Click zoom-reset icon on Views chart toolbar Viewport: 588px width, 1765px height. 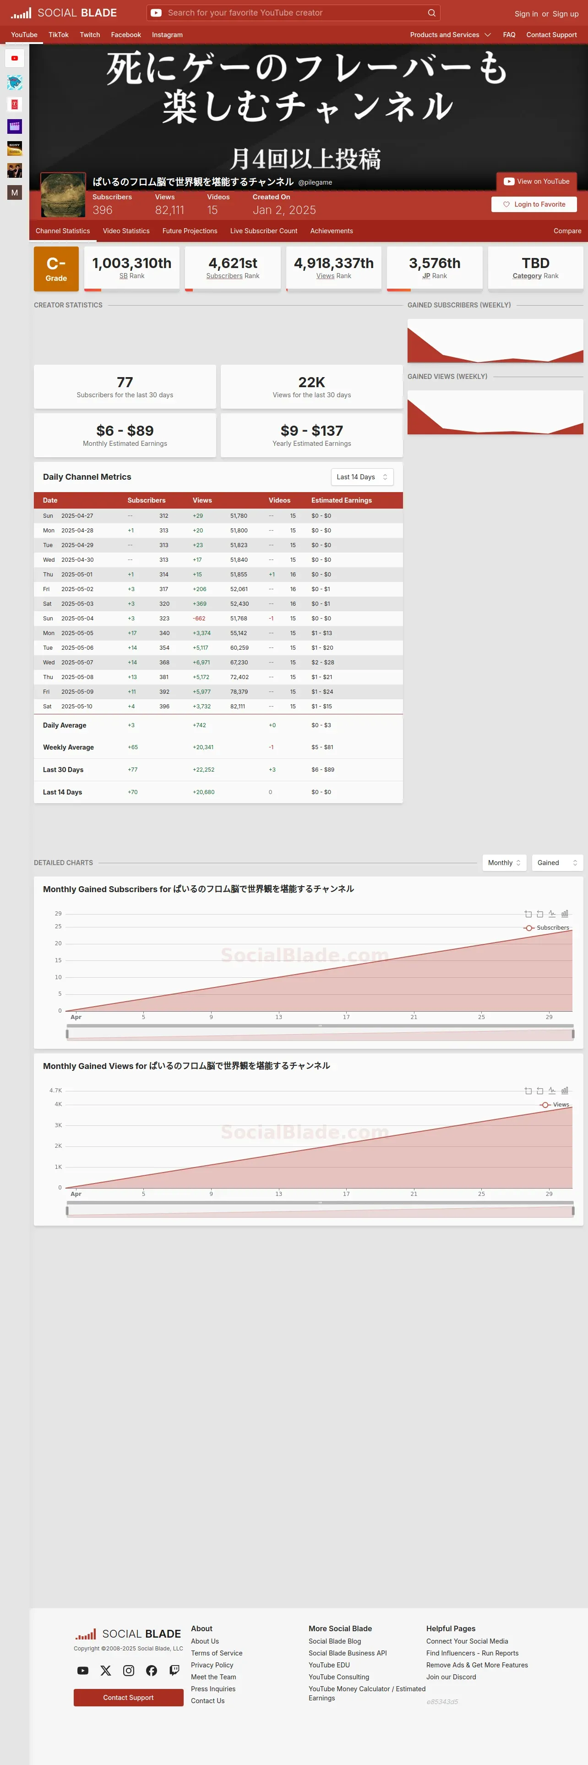tap(540, 1090)
